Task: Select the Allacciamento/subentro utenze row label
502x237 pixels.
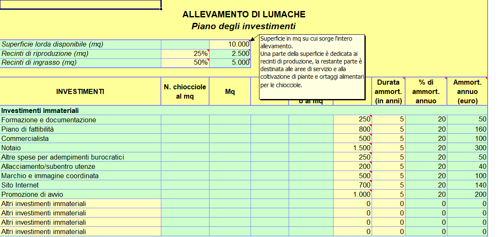Action: coord(80,167)
